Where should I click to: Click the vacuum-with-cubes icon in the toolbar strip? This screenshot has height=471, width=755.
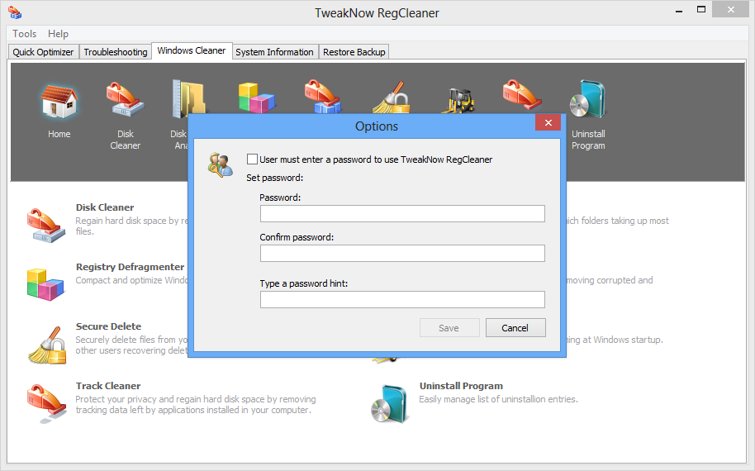click(323, 97)
